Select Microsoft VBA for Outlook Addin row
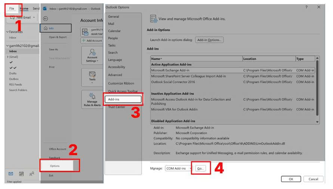The height and width of the screenshot is (189, 333). 232,109
